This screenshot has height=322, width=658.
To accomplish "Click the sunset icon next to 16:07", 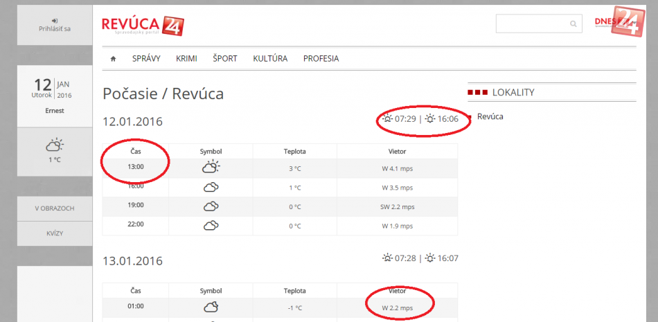I will pyautogui.click(x=431, y=258).
